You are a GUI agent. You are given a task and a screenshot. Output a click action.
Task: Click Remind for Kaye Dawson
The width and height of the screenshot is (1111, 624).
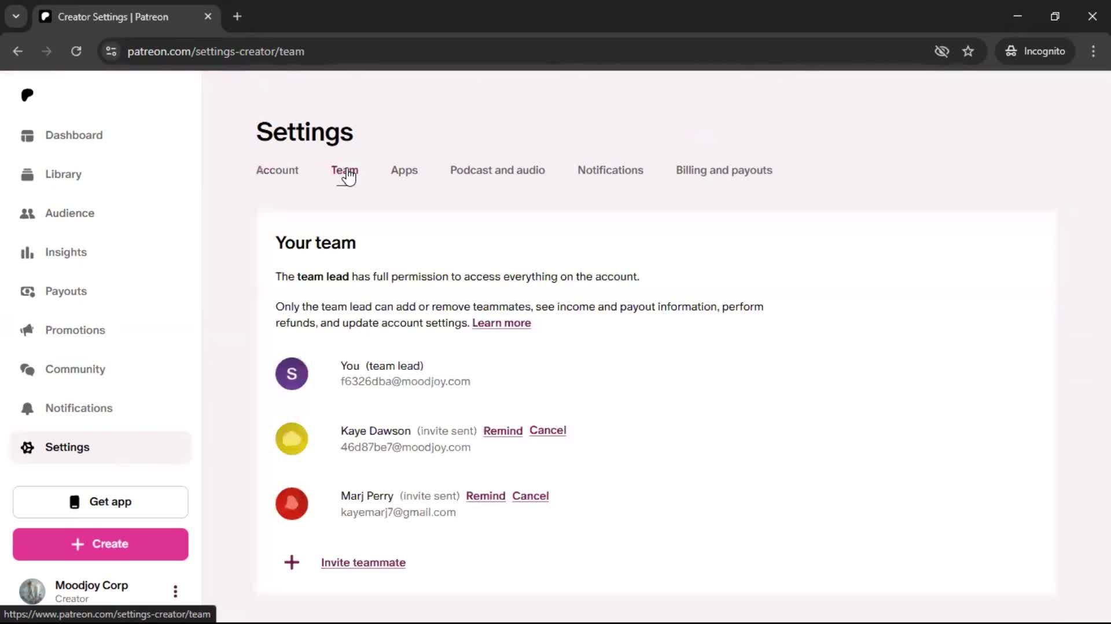tap(502, 431)
